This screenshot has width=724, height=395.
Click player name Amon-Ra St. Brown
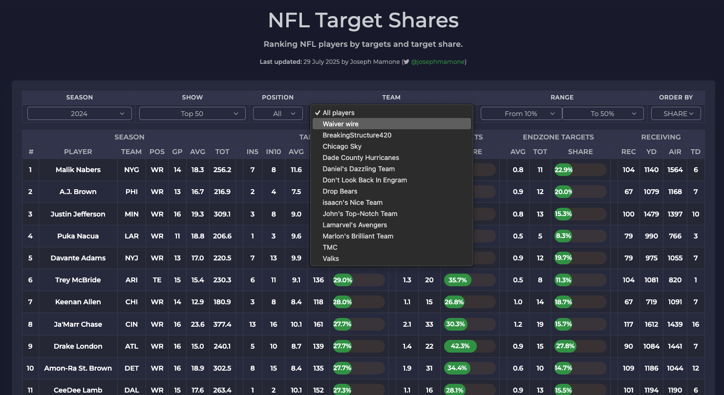[78, 368]
